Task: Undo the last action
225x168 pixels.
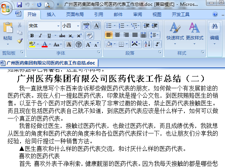Action: coord(27,5)
